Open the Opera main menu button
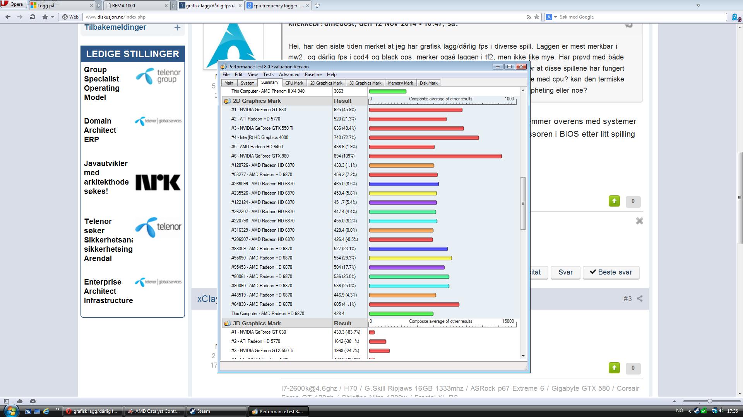The height and width of the screenshot is (417, 743). (x=14, y=4)
